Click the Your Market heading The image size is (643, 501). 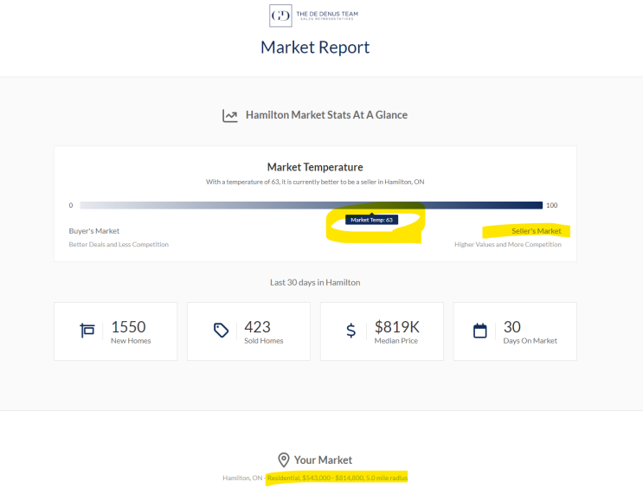coord(324,459)
